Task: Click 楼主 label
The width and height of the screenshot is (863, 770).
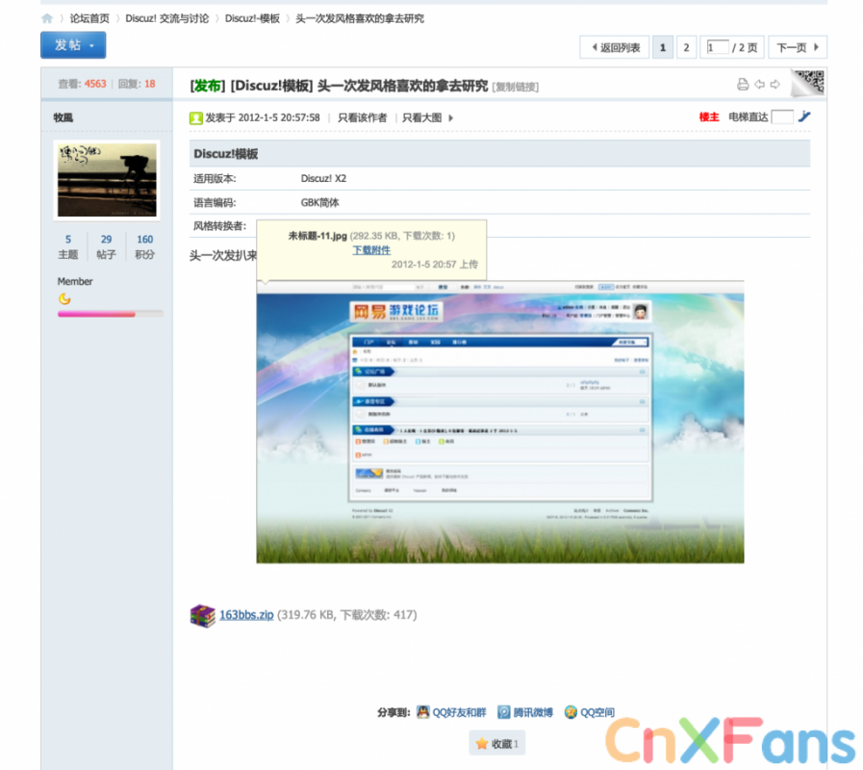Action: coord(709,116)
